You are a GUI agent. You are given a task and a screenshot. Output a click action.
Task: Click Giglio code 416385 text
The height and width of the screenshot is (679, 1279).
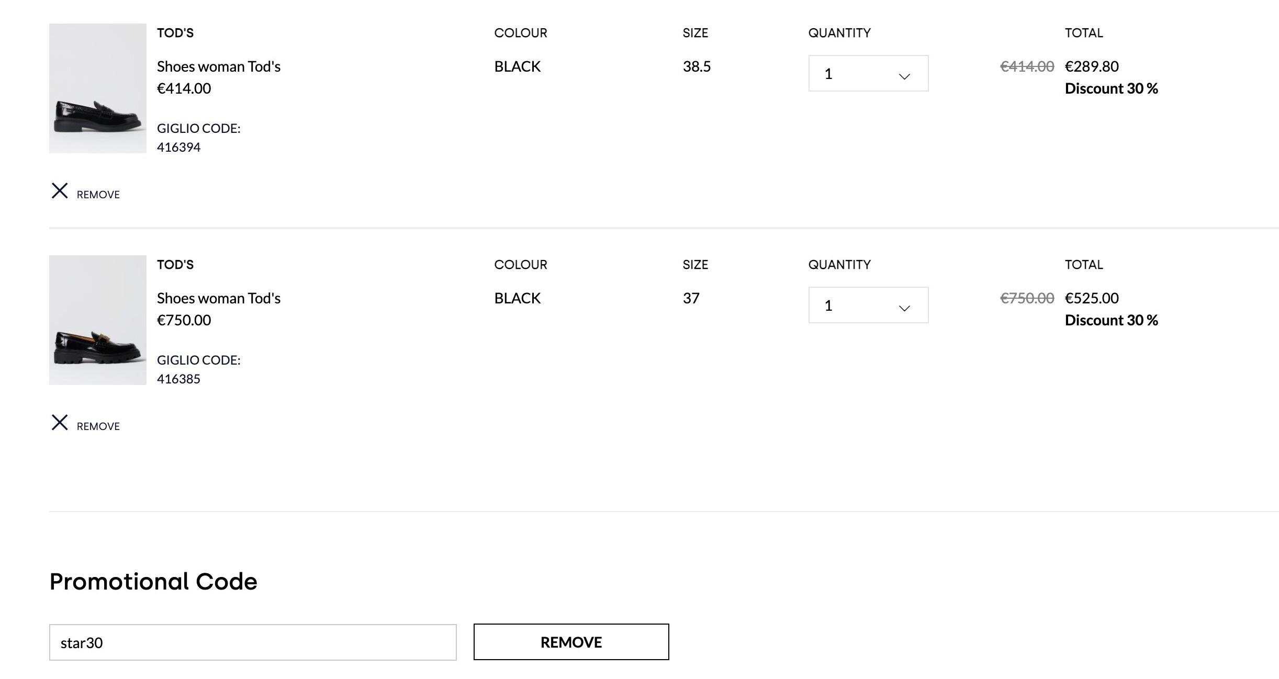coord(178,379)
